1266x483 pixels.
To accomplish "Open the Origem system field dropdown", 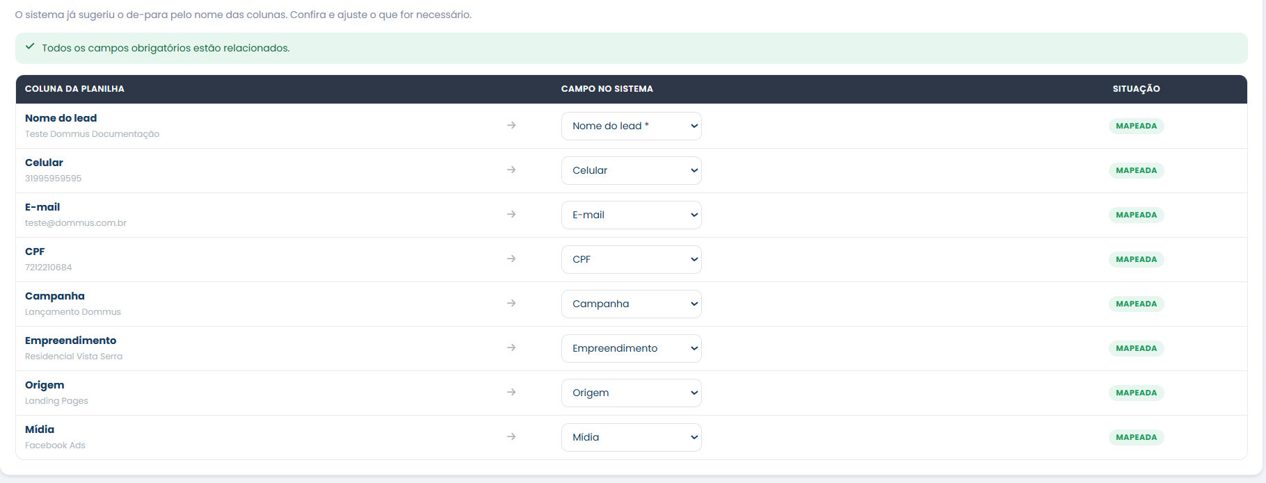I will (631, 393).
